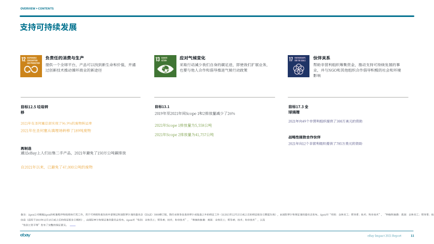Image resolution: width=434 pixels, height=244 pixels.
Task: Select the 49个非营利组织 300万美元 line
Action: (325, 122)
